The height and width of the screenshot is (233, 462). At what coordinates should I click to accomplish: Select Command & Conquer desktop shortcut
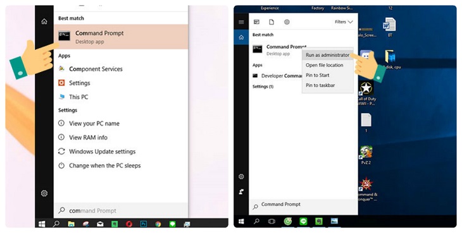point(366,189)
